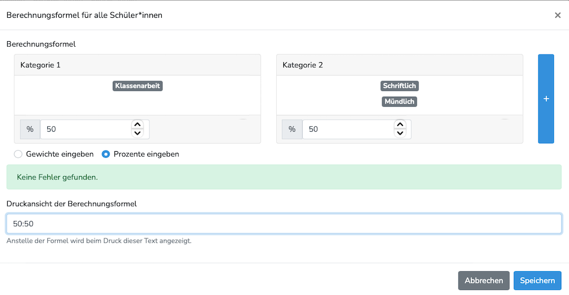Image resolution: width=569 pixels, height=295 pixels.
Task: Focus the Kategorie 2 percentage input field
Action: tap(348, 129)
